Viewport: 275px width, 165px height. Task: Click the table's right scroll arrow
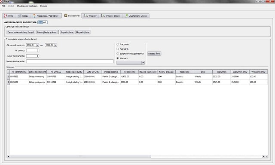[x=266, y=156]
